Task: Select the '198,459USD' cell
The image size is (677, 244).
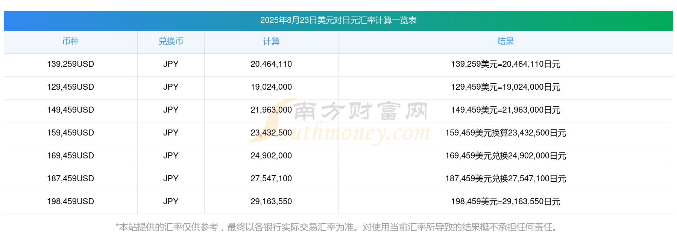Action: (x=70, y=202)
